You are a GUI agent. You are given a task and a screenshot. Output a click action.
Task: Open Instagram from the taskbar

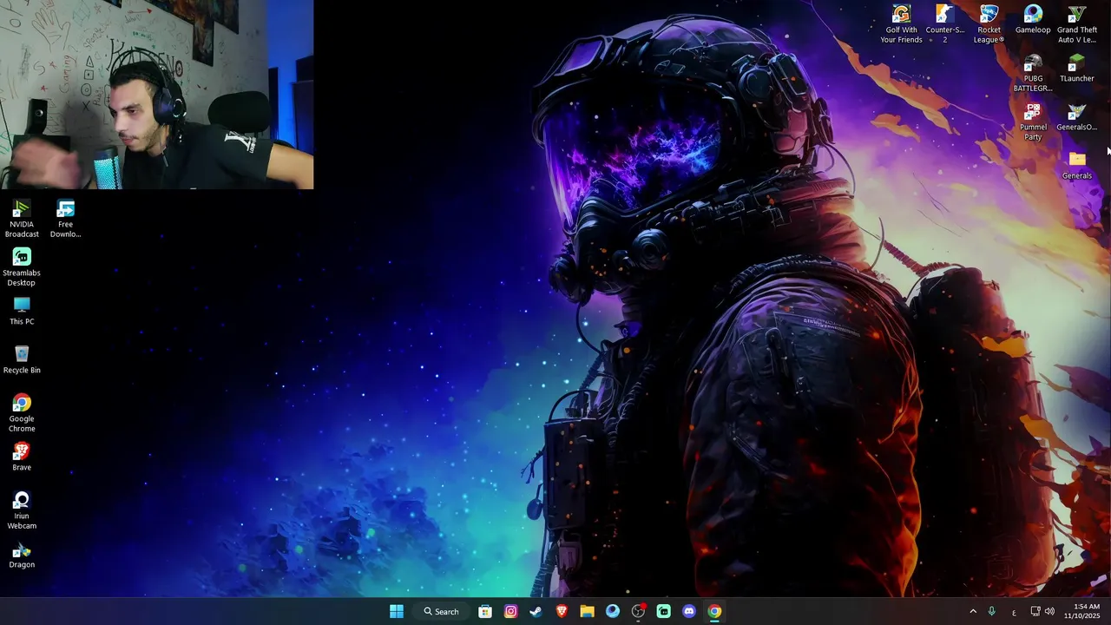(x=511, y=611)
